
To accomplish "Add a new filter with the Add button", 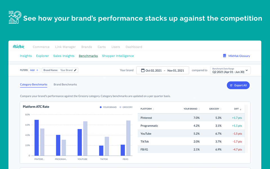I will click(34, 70).
